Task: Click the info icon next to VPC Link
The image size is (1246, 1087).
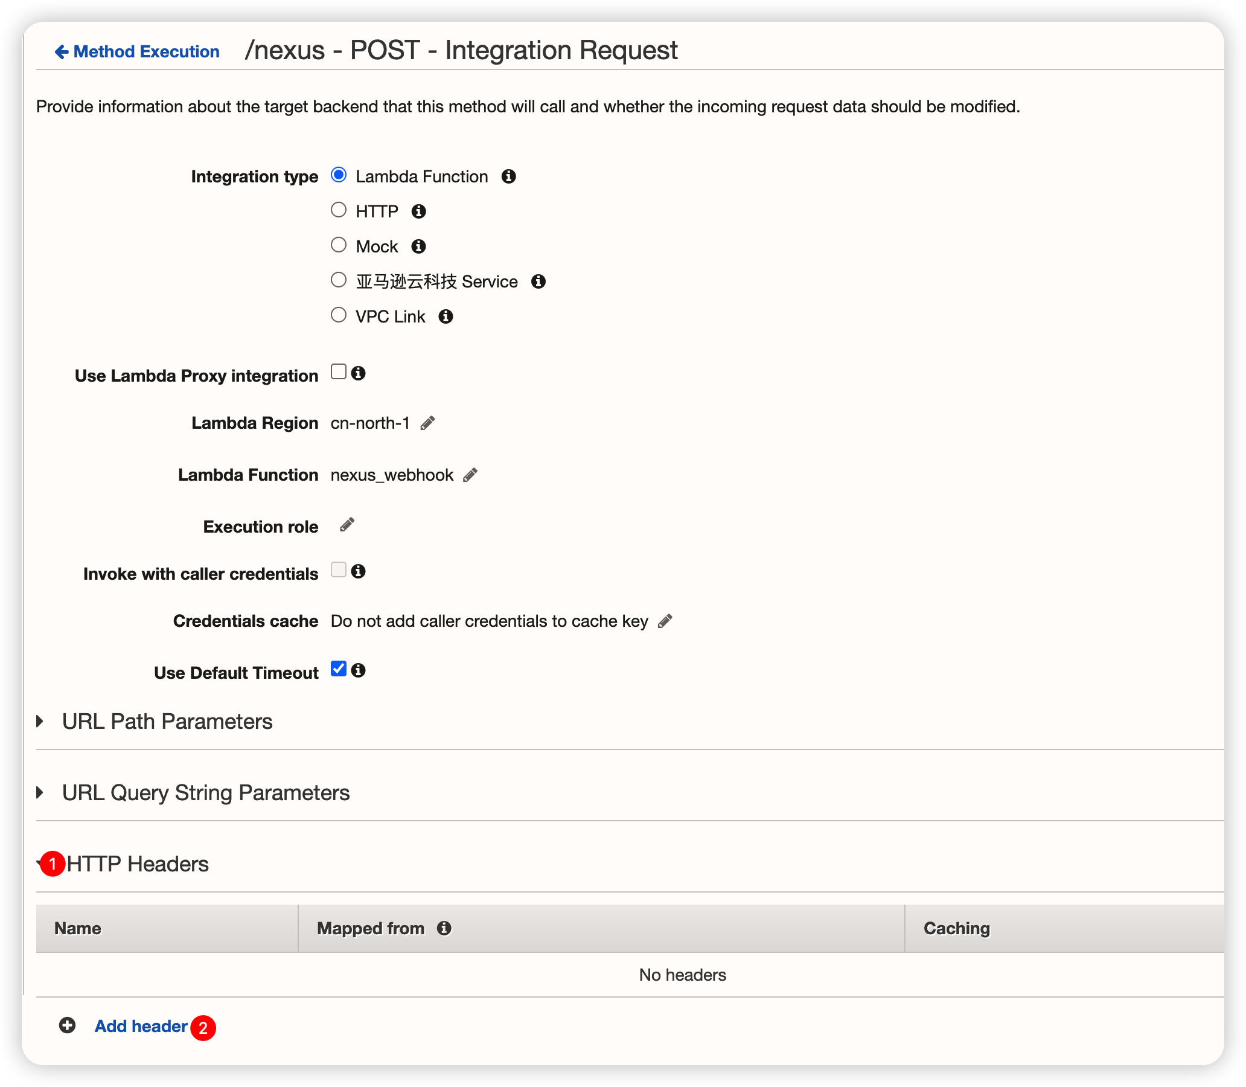Action: (x=446, y=316)
